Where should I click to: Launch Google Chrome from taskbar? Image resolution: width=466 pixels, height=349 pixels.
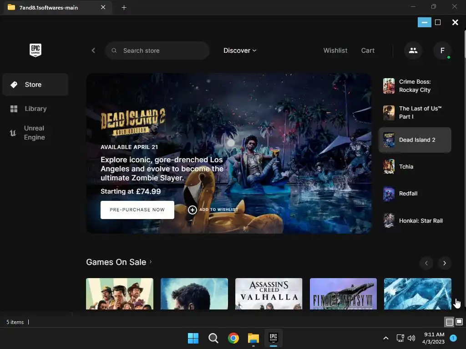(x=233, y=338)
